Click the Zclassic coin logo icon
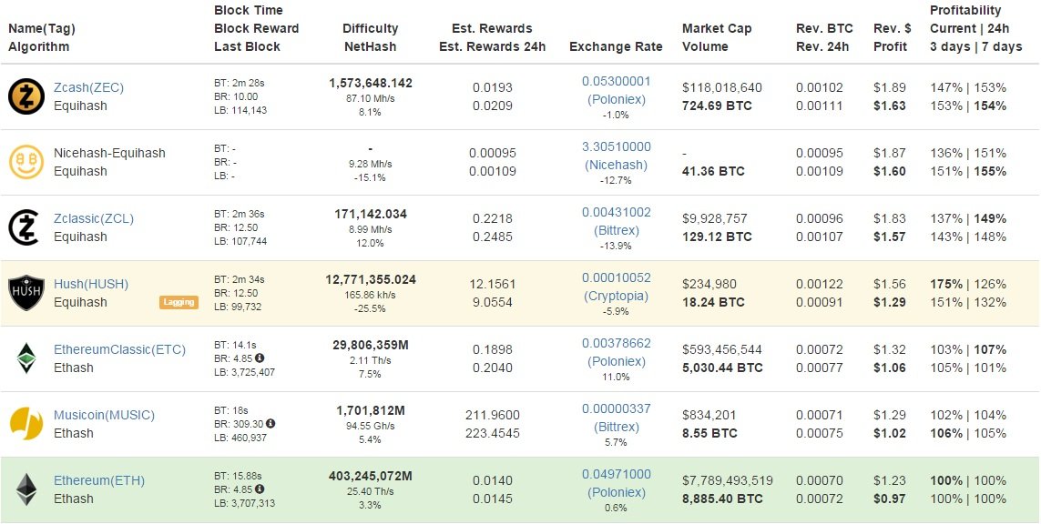 [x=26, y=227]
